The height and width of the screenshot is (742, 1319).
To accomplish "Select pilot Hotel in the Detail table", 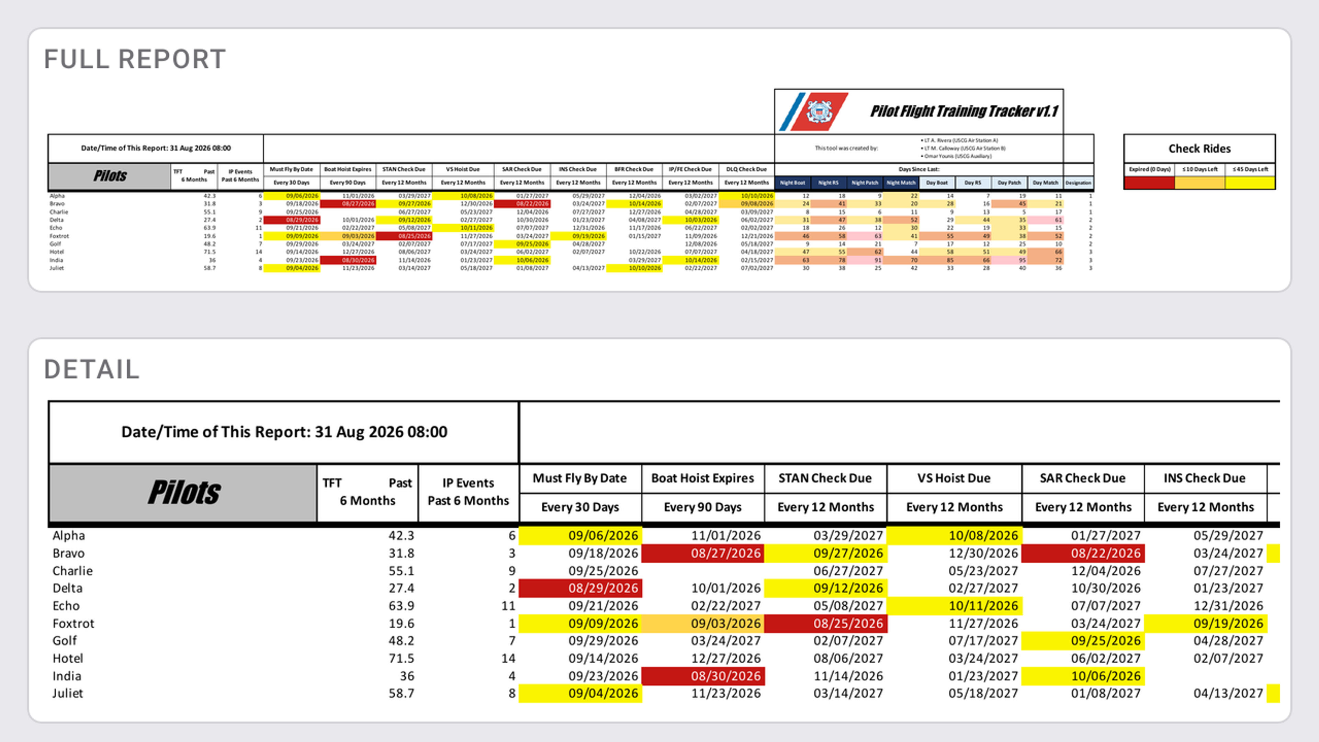I will pos(68,659).
